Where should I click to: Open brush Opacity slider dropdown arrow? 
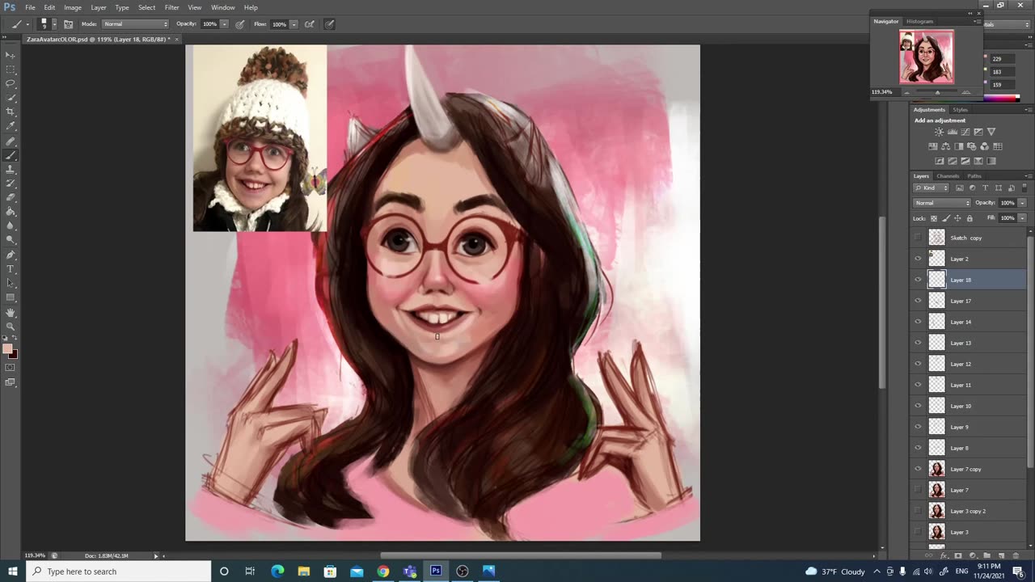[224, 24]
